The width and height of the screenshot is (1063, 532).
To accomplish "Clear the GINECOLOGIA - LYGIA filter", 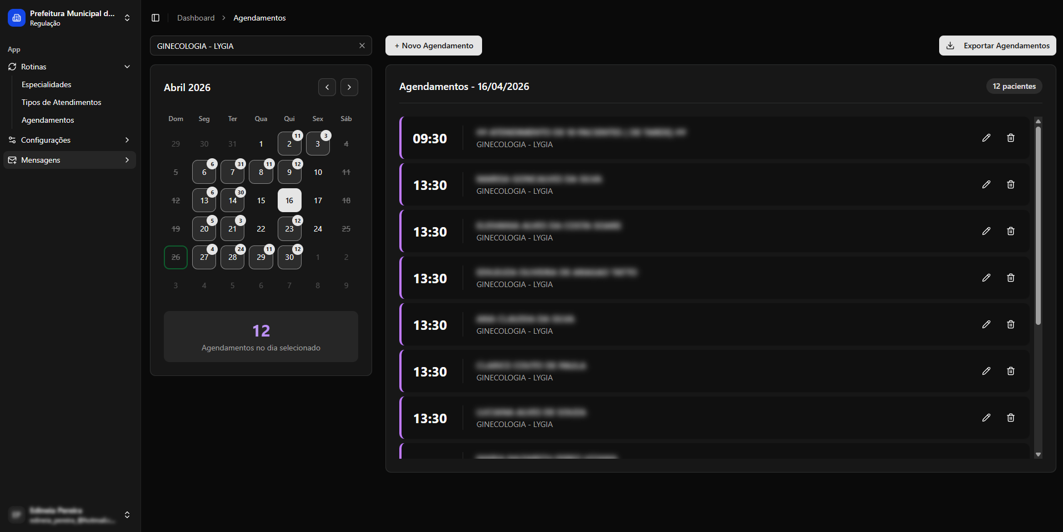I will pyautogui.click(x=362, y=46).
